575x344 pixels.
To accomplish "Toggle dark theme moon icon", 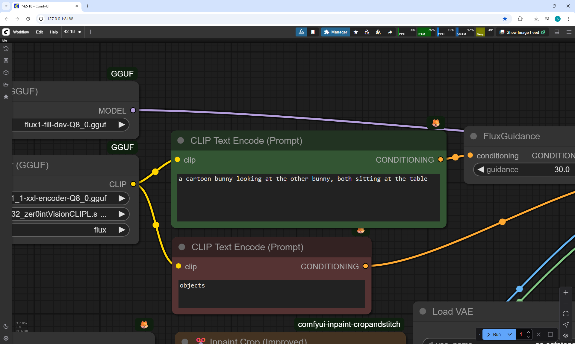I will point(6,326).
